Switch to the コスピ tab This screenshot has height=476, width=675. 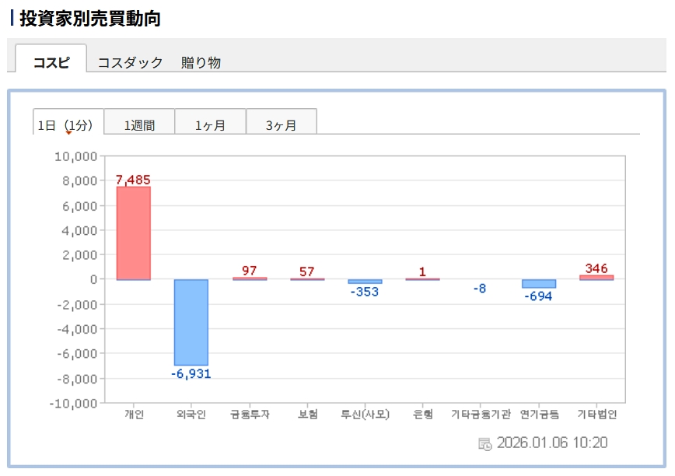click(51, 63)
